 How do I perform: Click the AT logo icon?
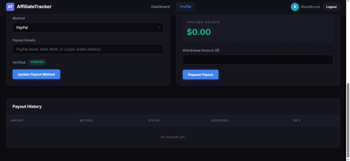pos(10,7)
